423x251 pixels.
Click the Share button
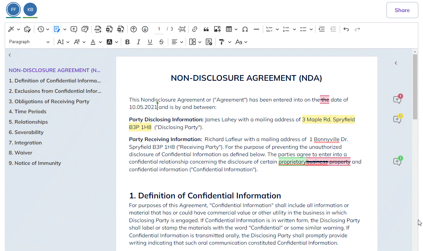(x=402, y=10)
